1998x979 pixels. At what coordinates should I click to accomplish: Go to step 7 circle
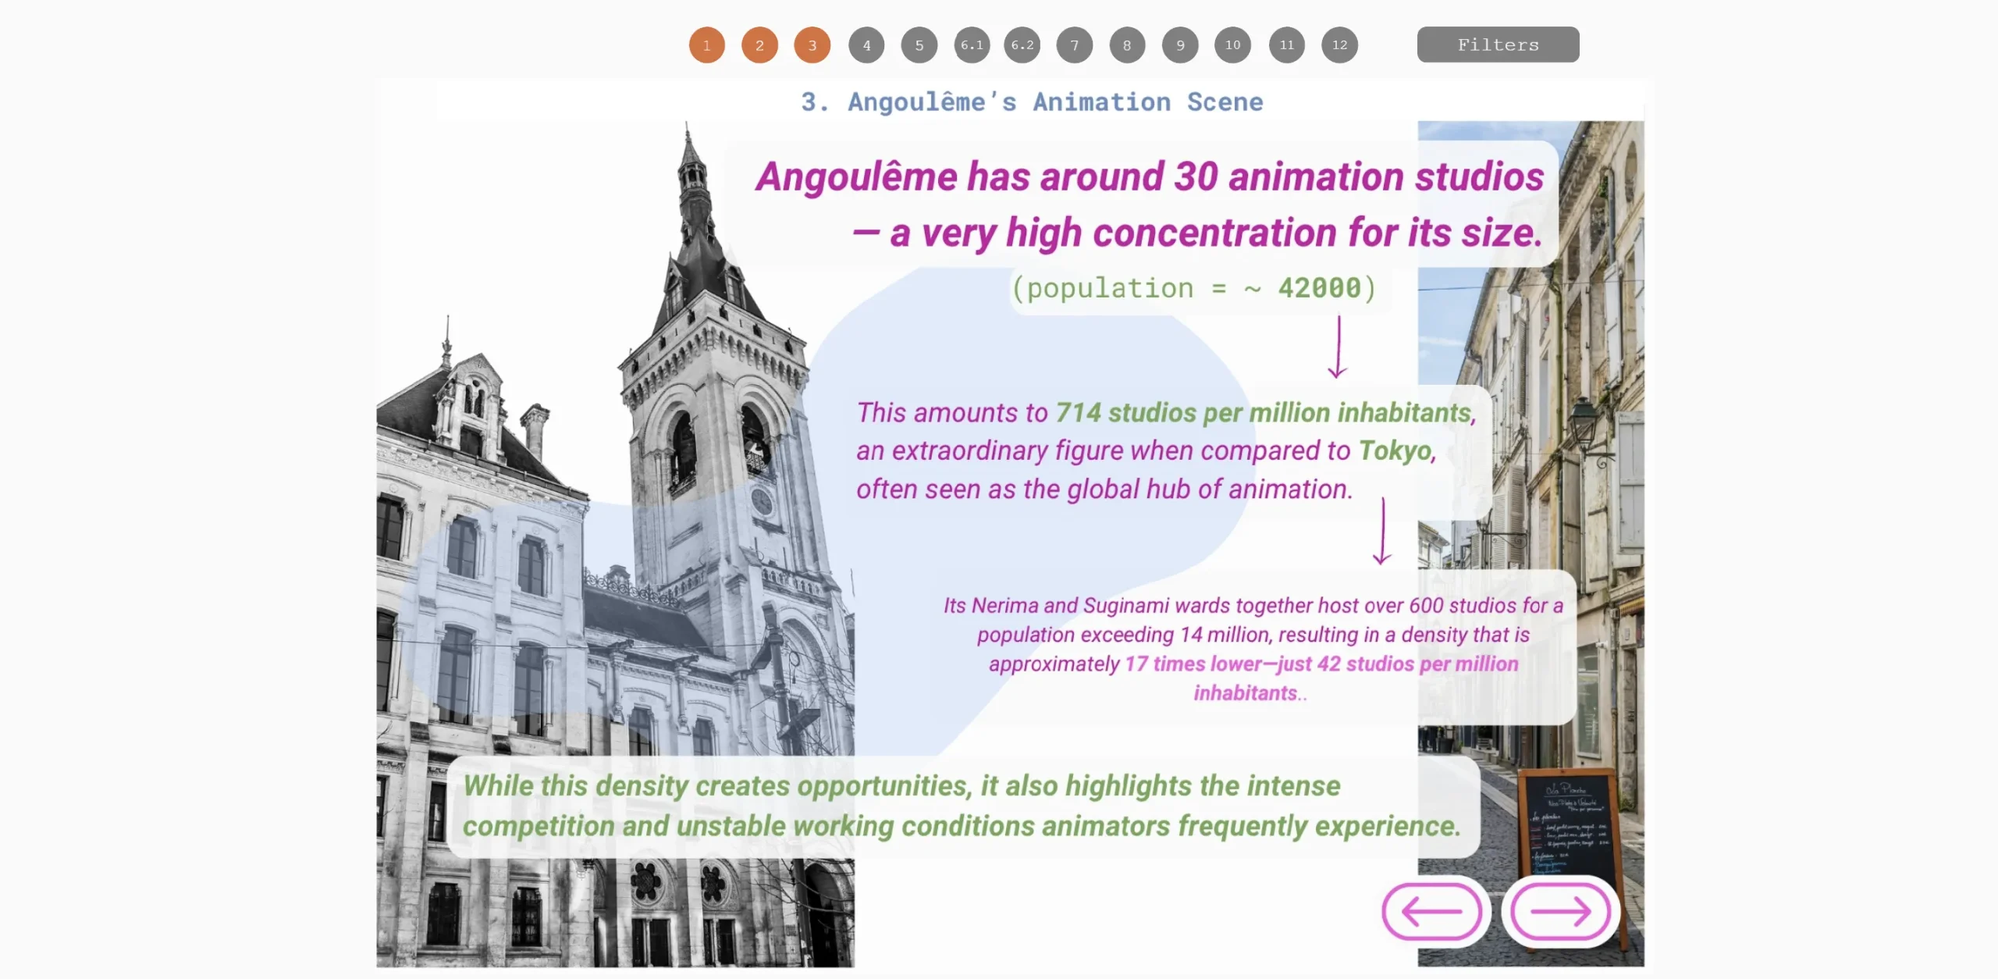point(1075,45)
